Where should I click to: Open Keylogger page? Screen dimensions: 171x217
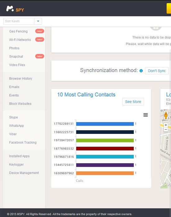[x=16, y=165]
